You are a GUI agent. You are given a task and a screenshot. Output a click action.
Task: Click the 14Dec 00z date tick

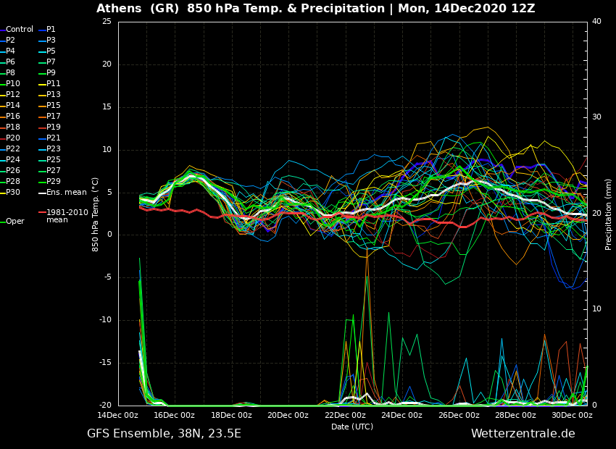pos(118,416)
